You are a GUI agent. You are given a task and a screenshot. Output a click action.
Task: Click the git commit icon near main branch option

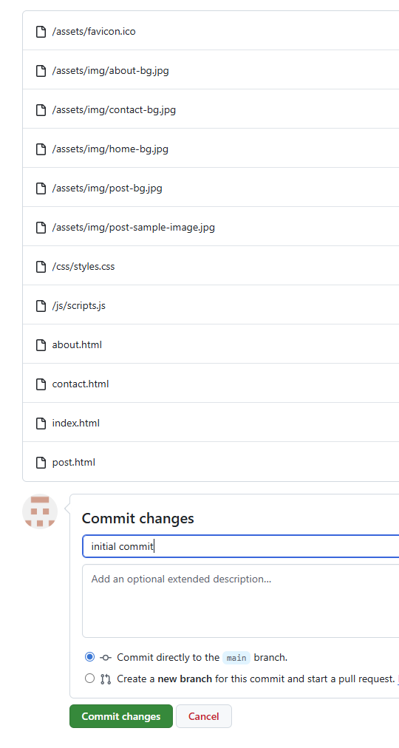106,658
